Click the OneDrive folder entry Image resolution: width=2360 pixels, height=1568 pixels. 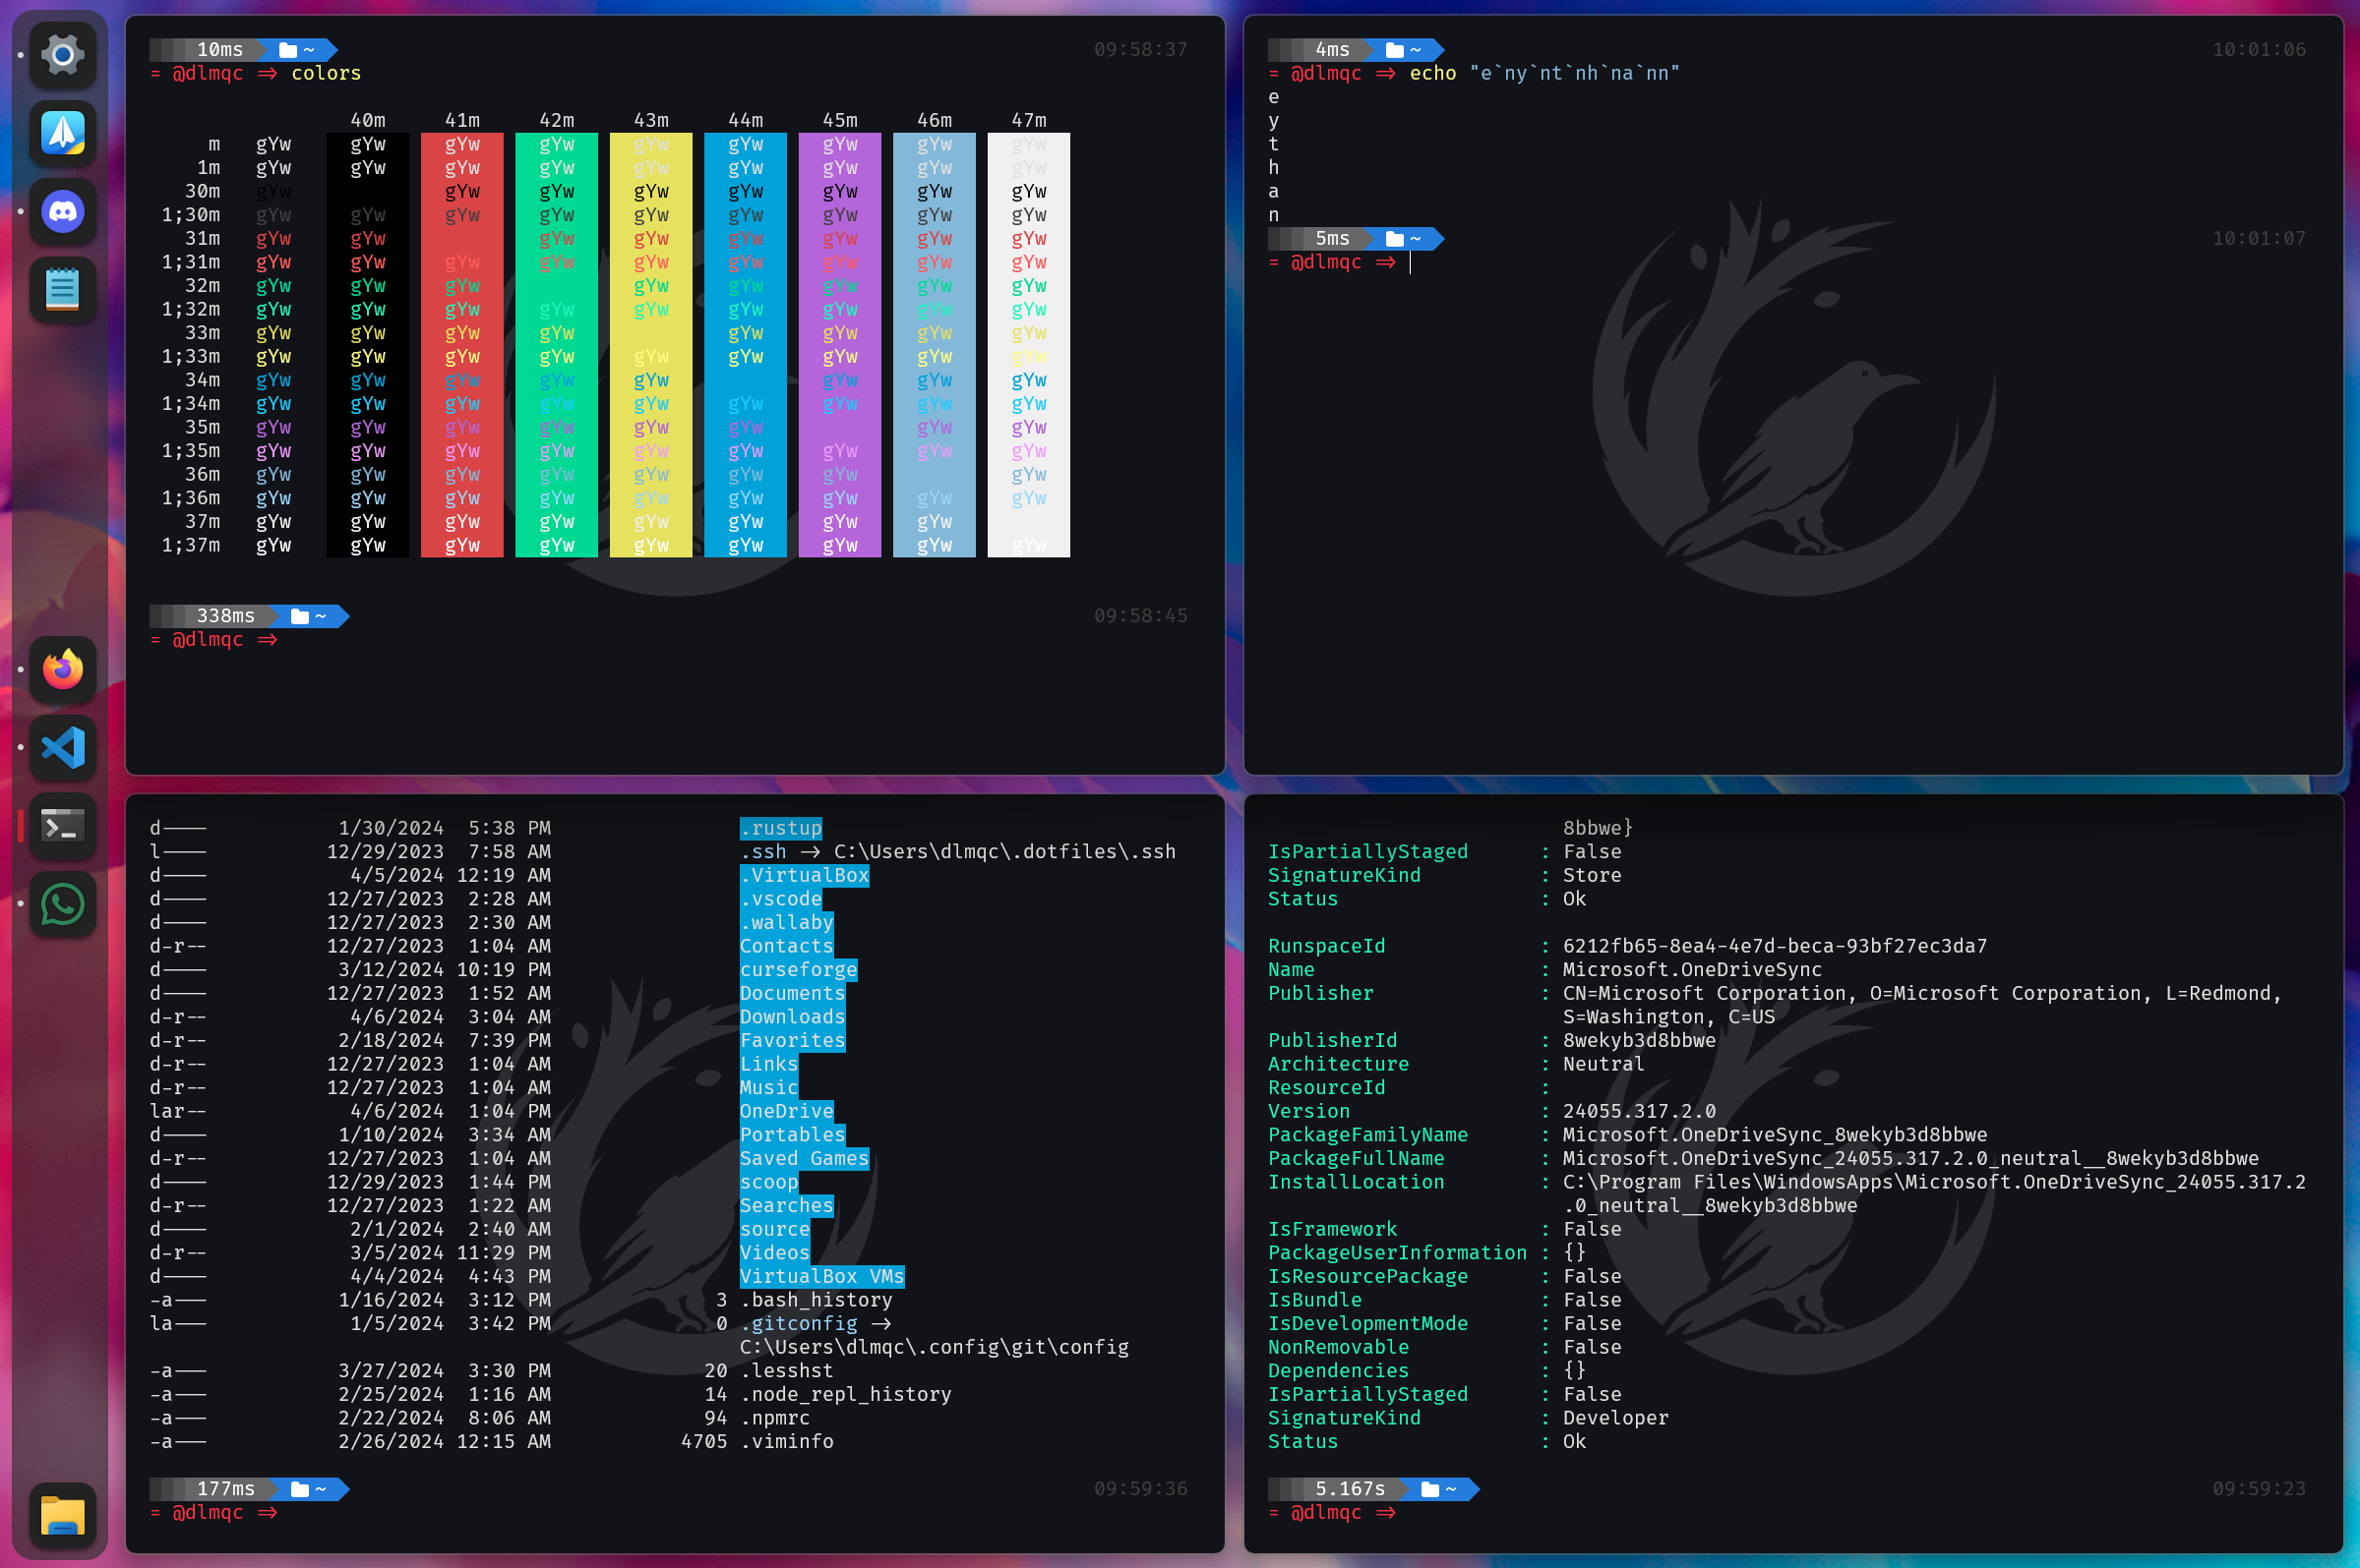785,1111
